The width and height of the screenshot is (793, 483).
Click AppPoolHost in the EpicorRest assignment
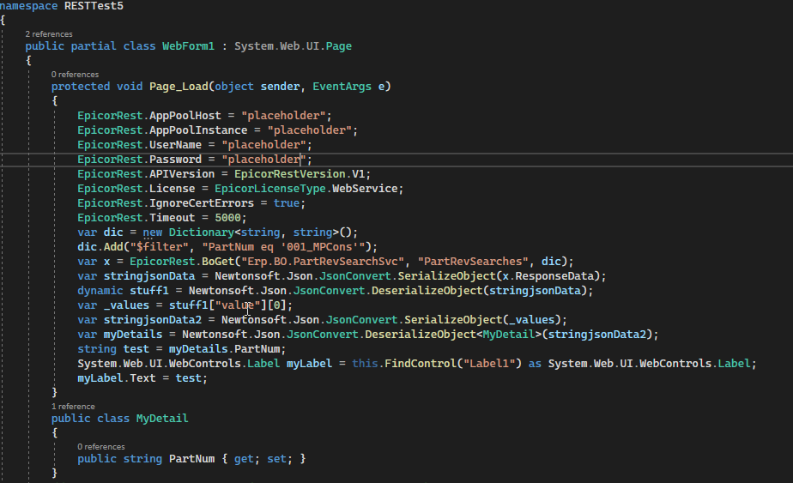point(185,116)
